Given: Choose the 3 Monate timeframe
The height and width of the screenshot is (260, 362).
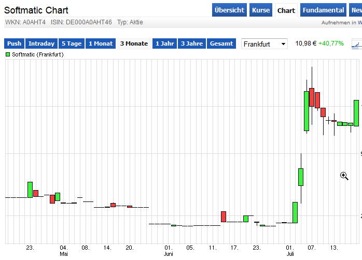Looking at the screenshot, I should 134,44.
